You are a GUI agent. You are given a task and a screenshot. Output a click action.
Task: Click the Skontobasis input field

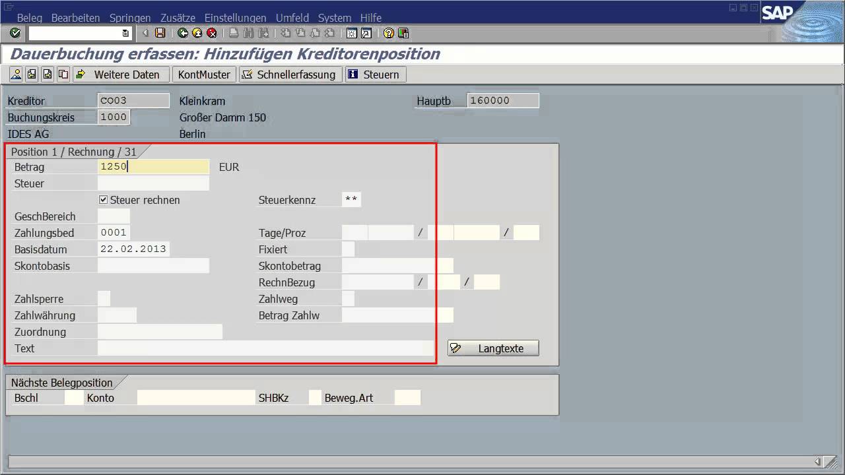click(153, 266)
